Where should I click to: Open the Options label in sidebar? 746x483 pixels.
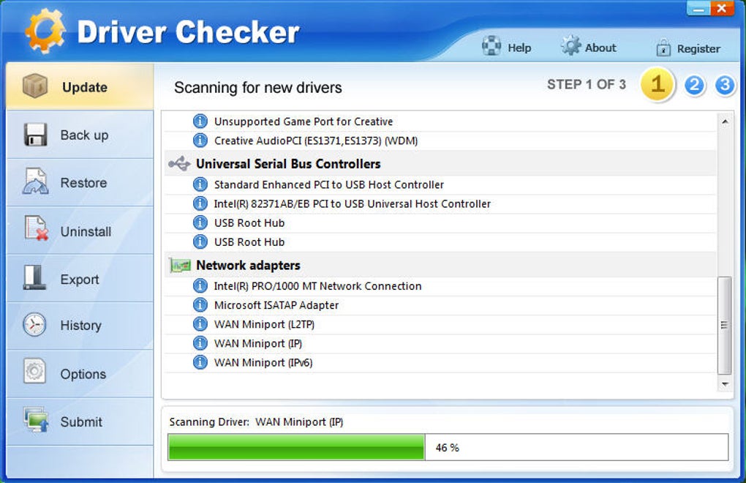click(83, 374)
